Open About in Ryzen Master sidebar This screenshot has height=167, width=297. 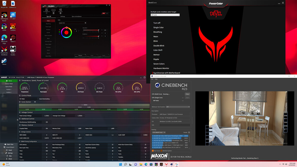click(x=9, y=159)
